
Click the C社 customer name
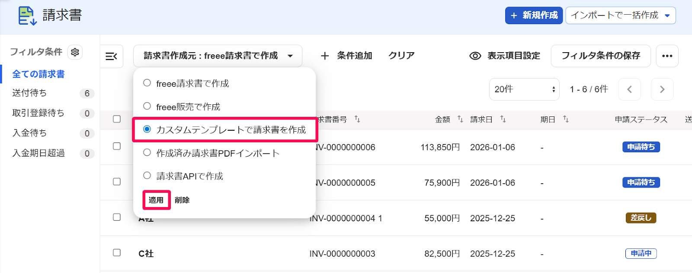tap(146, 254)
